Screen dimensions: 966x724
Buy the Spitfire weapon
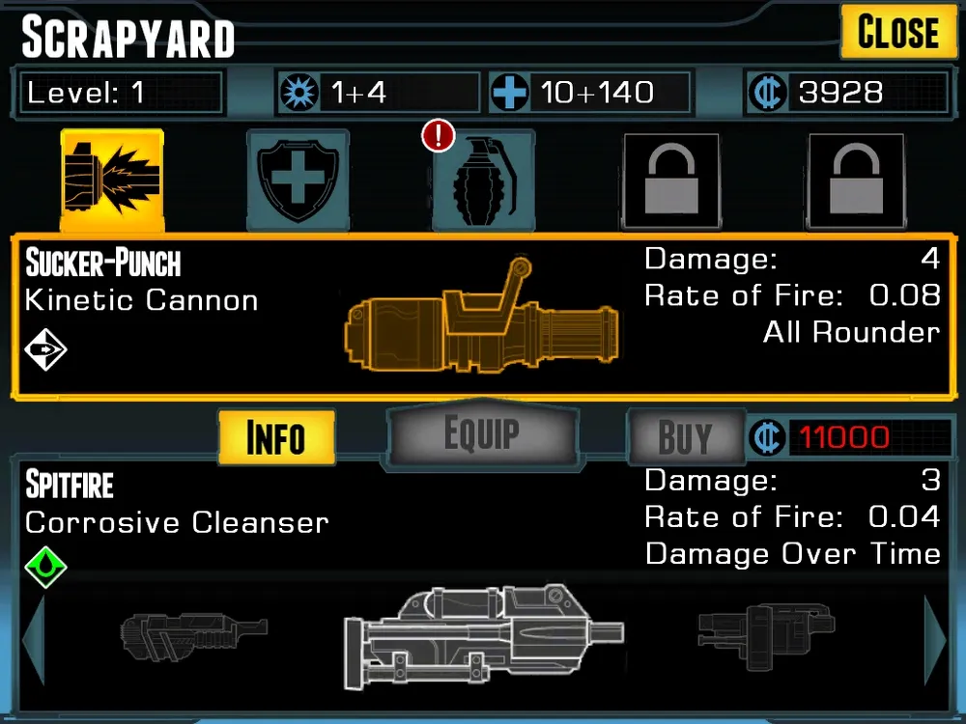[686, 437]
